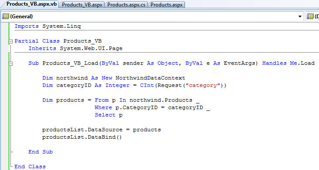
Task: Click the End Sub line
Action: (41, 152)
